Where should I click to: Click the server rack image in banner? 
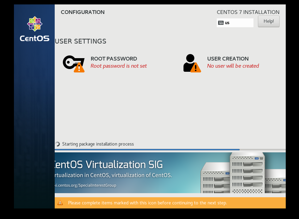coord(243,173)
